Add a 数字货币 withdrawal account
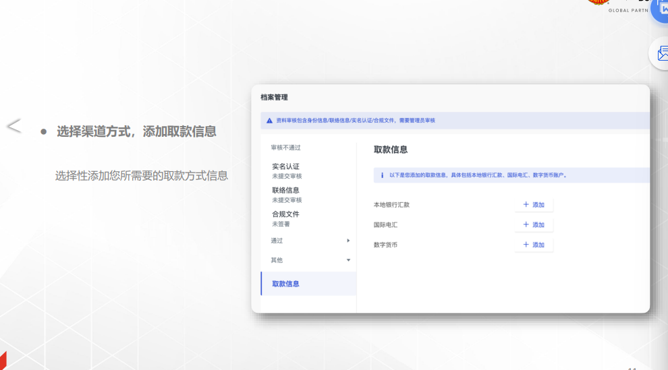668x370 pixels. (534, 245)
